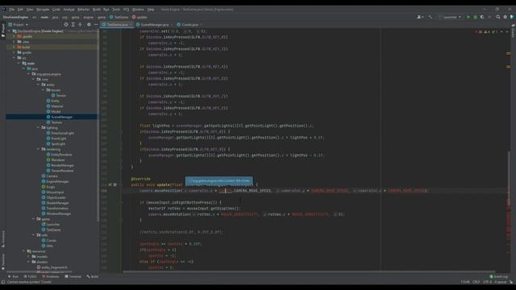Close the TestGame.java tab
The width and height of the screenshot is (516, 290).
pos(131,25)
